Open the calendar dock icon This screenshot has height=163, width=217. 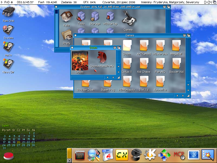(x=108, y=155)
